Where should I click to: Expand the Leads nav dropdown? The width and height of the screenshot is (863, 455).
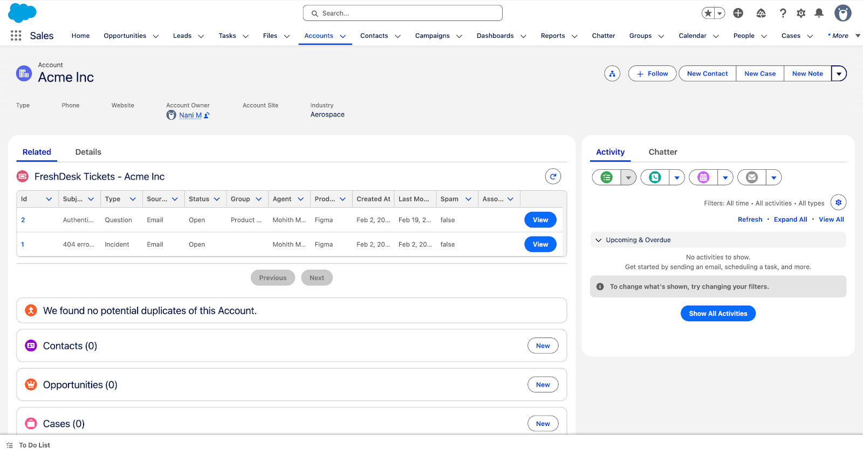click(x=201, y=36)
